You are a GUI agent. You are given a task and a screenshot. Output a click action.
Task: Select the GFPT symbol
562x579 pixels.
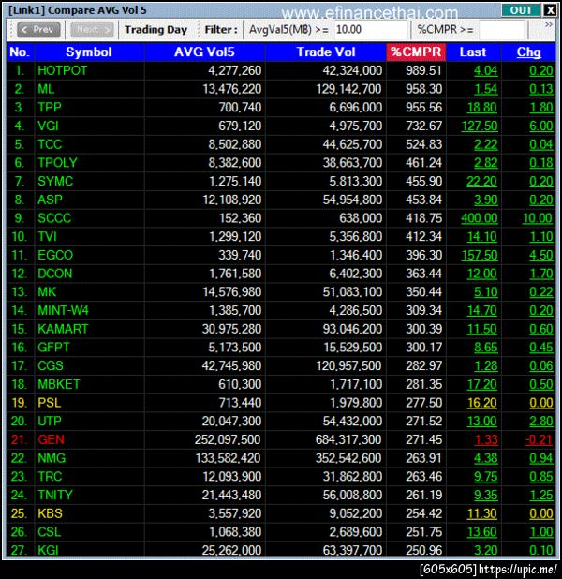click(x=53, y=348)
